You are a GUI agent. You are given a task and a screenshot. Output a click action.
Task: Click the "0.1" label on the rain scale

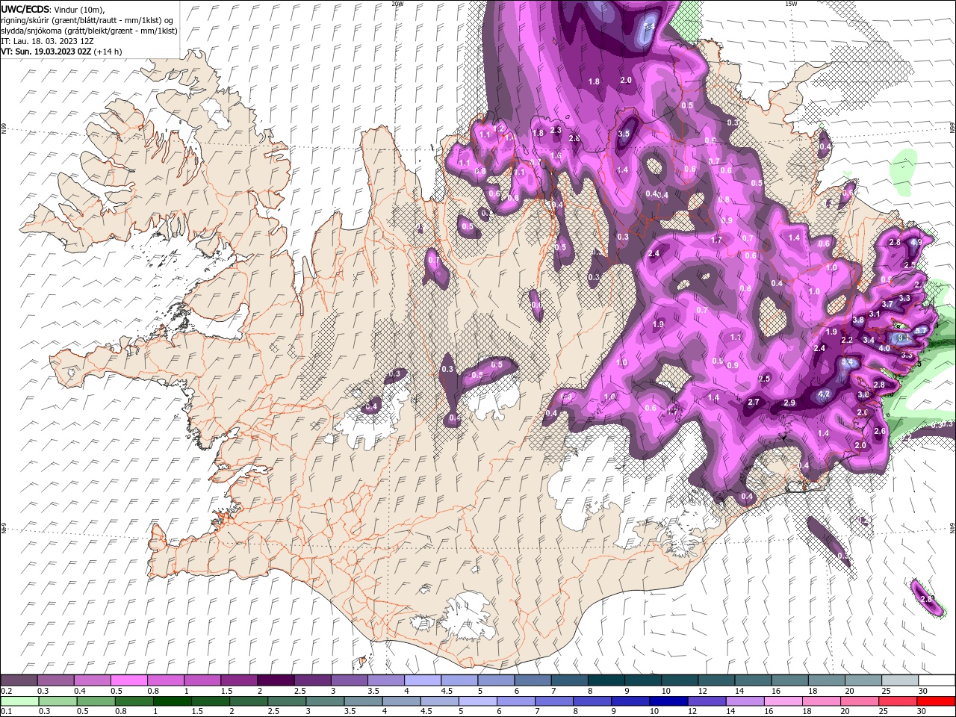click(x=6, y=711)
